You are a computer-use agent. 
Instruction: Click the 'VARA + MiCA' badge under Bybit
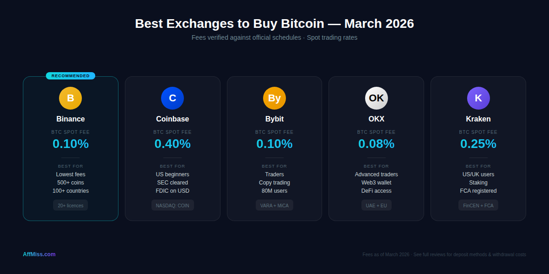point(274,205)
